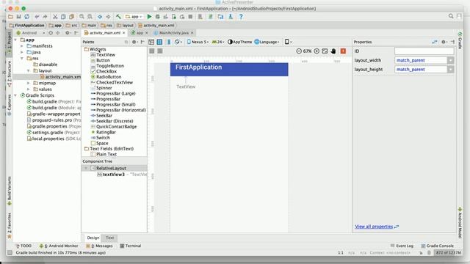Image resolution: width=470 pixels, height=264 pixels.
Task: Click the Open folder toolbar icon
Action: (10, 17)
